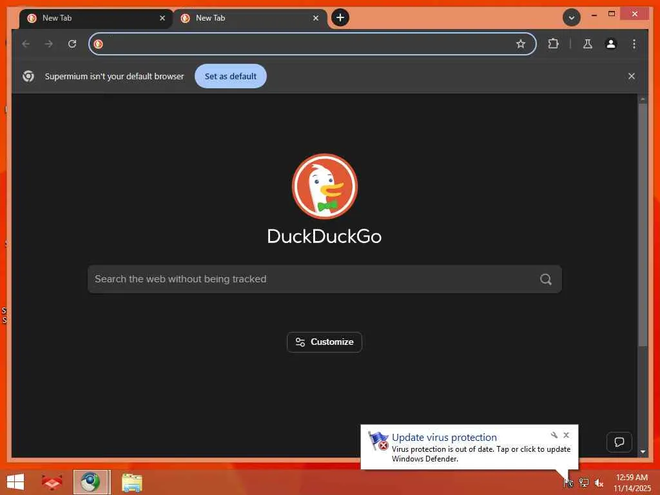Viewport: 660px width, 495px height.
Task: Open the network tray icon
Action: click(584, 483)
